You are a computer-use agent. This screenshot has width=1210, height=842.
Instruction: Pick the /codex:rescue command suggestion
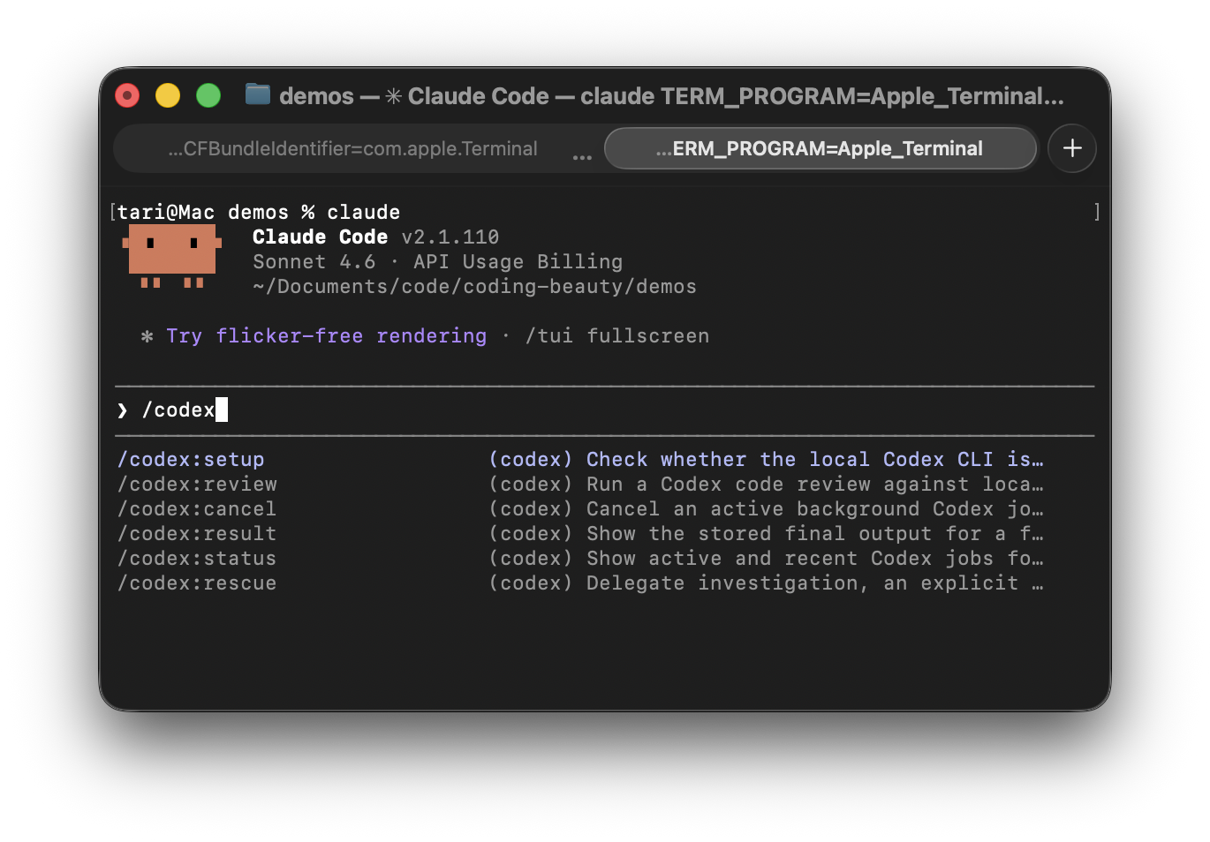tap(198, 583)
